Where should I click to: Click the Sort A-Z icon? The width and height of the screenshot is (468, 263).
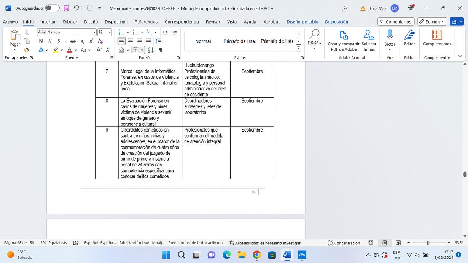pos(151,50)
